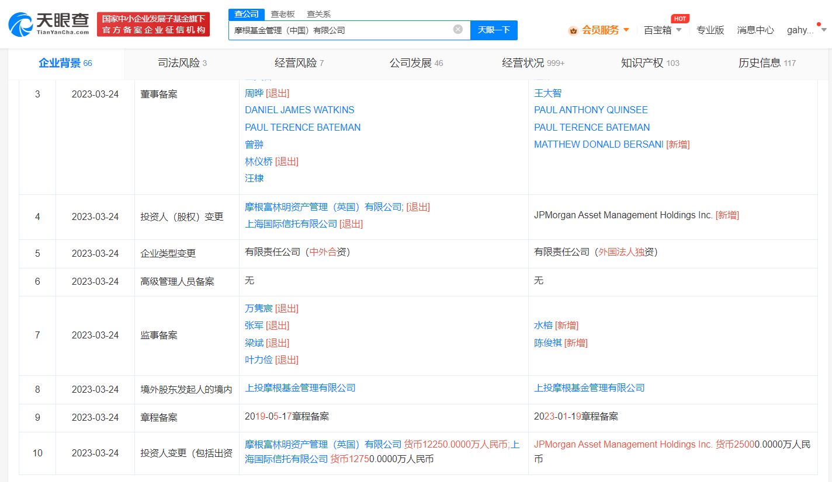
Task: Click 水榕 newly added supervisor link
Action: coord(543,325)
